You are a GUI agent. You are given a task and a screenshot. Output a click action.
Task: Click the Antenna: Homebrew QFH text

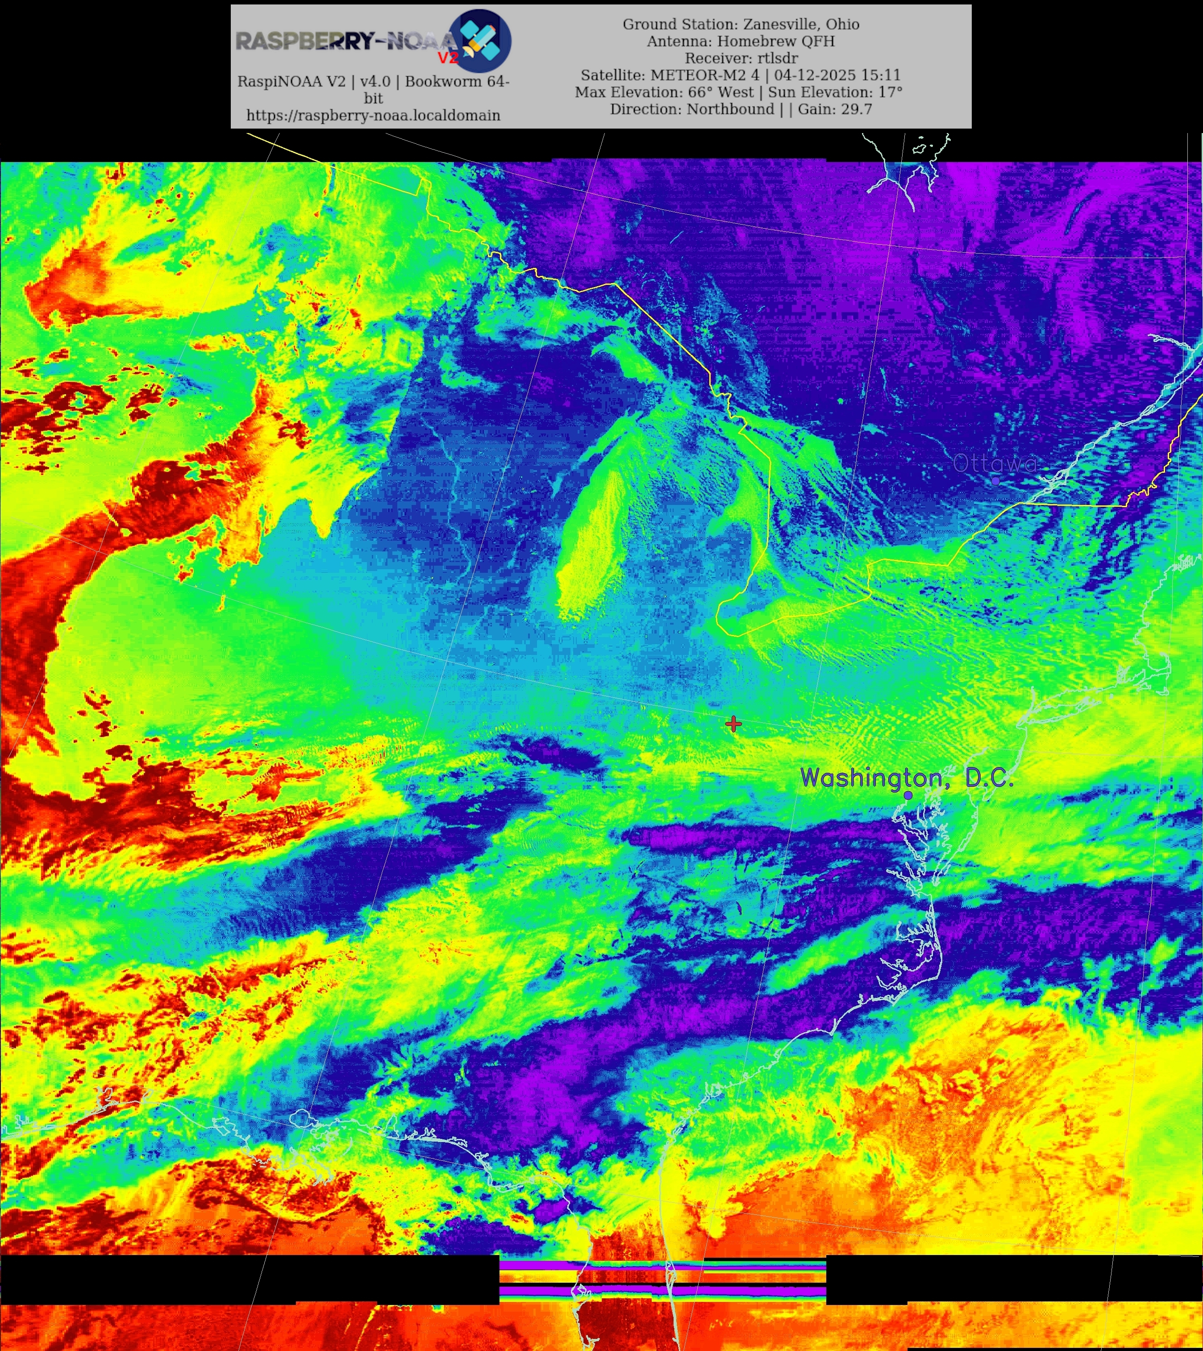click(x=740, y=41)
